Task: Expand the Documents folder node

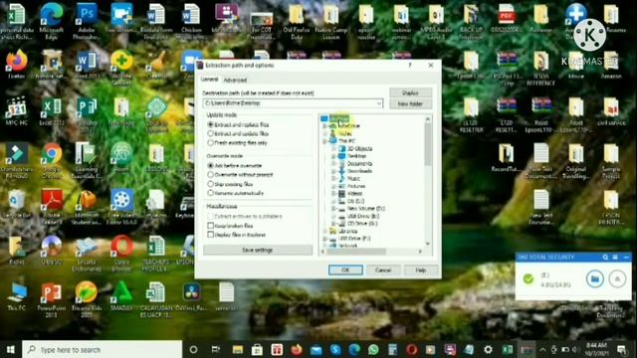Action: (x=333, y=163)
